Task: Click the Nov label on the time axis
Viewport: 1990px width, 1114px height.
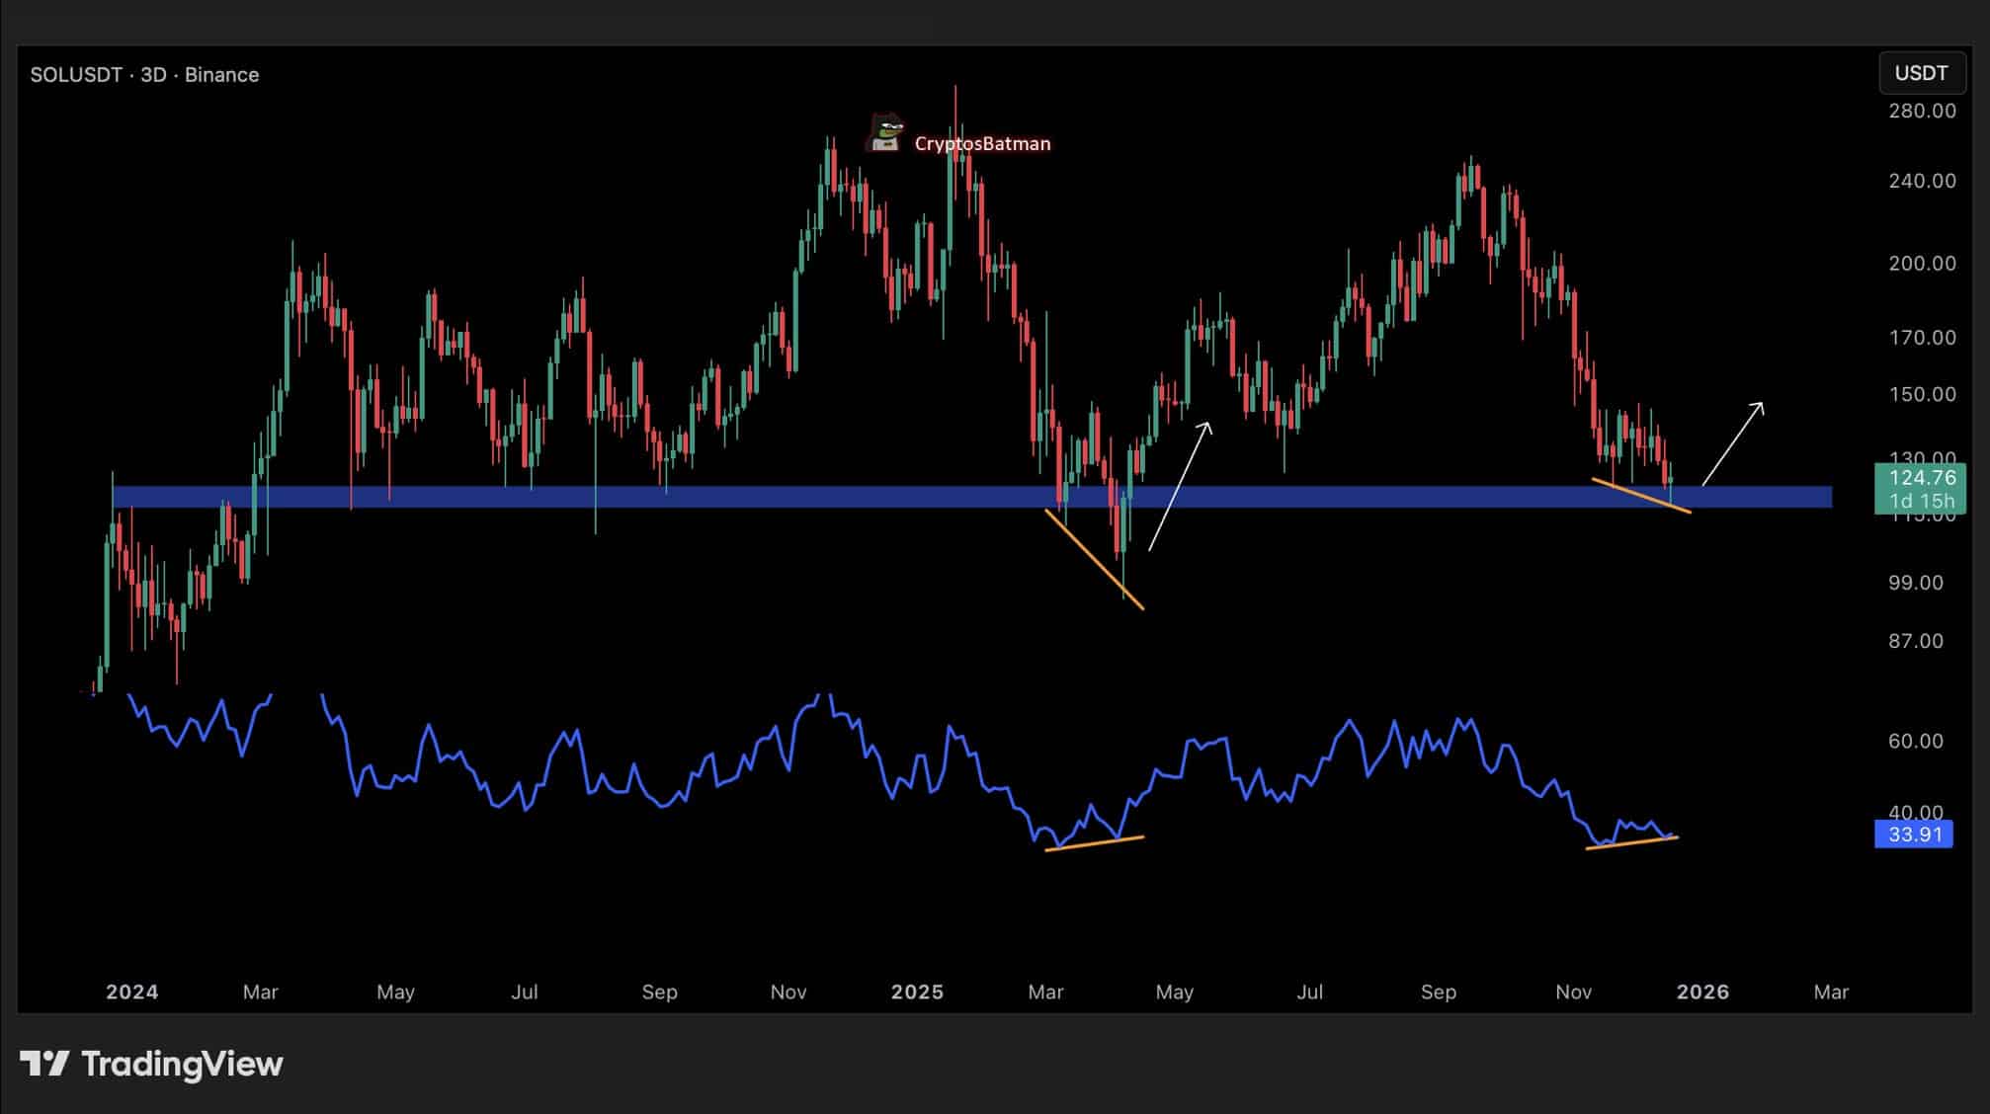Action: (788, 992)
